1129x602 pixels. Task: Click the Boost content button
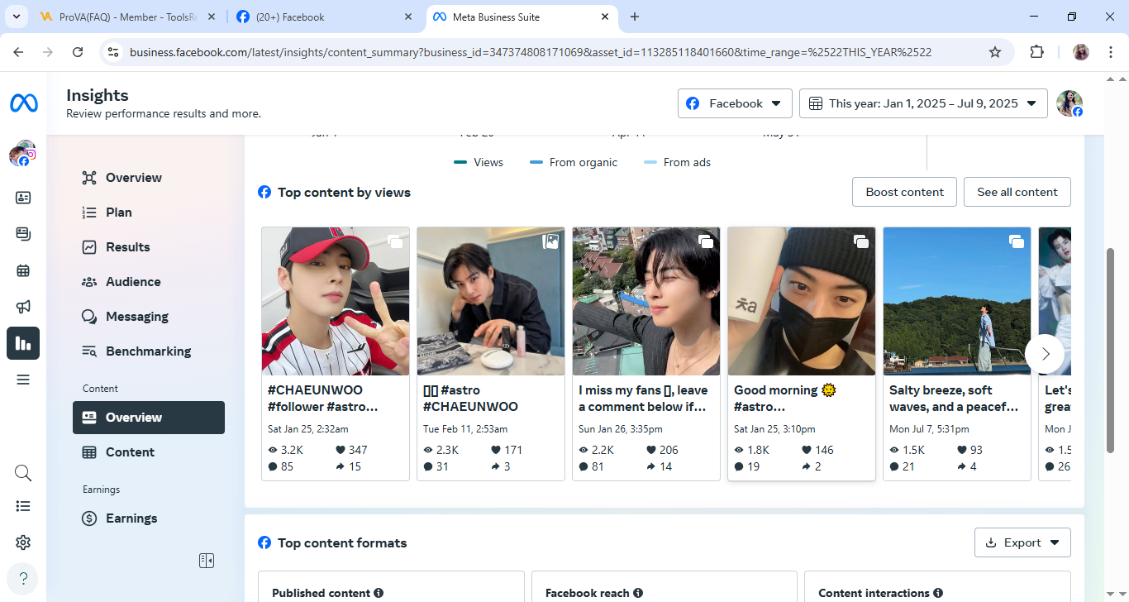(904, 192)
